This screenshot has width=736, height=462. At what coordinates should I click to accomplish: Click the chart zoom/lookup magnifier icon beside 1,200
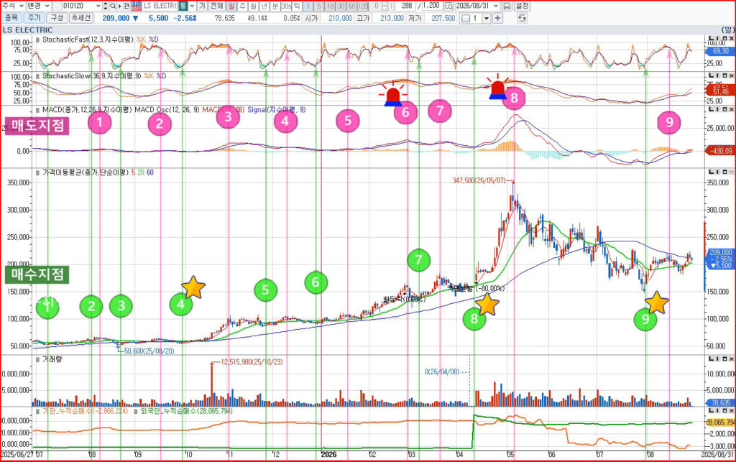point(448,6)
